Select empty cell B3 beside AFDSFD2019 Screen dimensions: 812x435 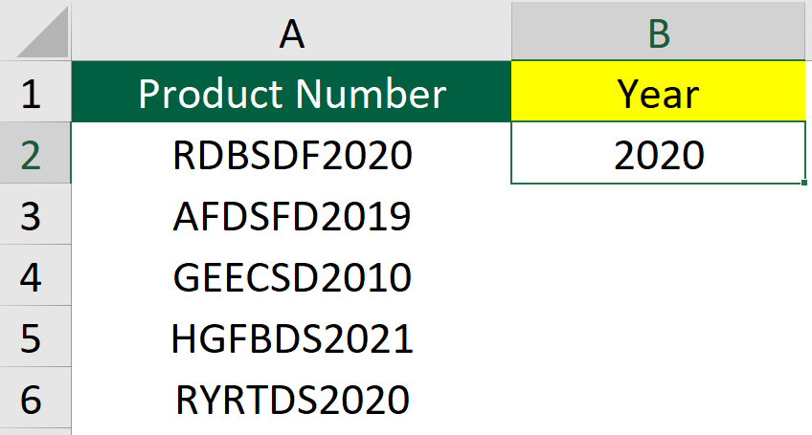pyautogui.click(x=659, y=214)
